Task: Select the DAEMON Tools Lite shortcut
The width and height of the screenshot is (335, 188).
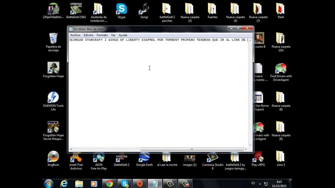Action: point(53,101)
